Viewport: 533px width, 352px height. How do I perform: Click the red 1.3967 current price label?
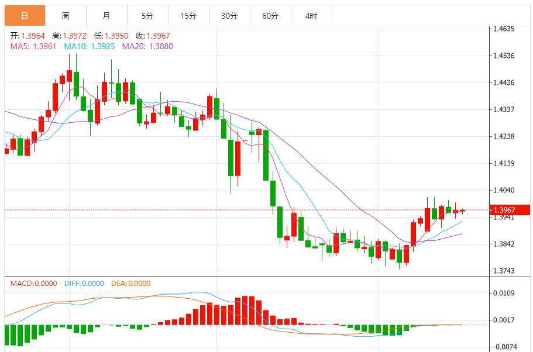tap(510, 210)
